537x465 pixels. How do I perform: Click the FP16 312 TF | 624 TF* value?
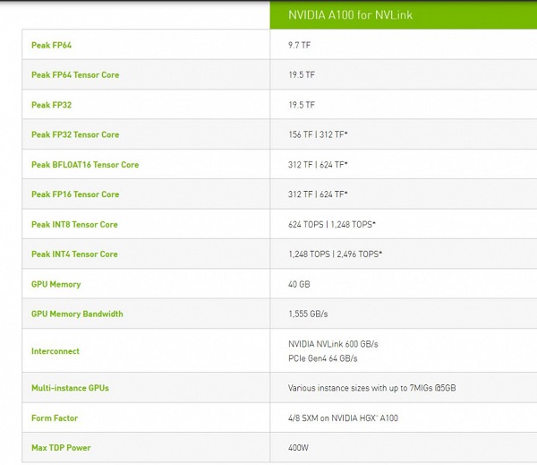(x=318, y=194)
